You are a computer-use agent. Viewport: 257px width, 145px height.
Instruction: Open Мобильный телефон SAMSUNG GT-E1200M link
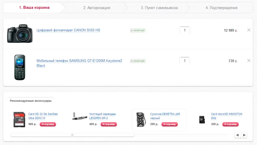pyautogui.click(x=79, y=63)
